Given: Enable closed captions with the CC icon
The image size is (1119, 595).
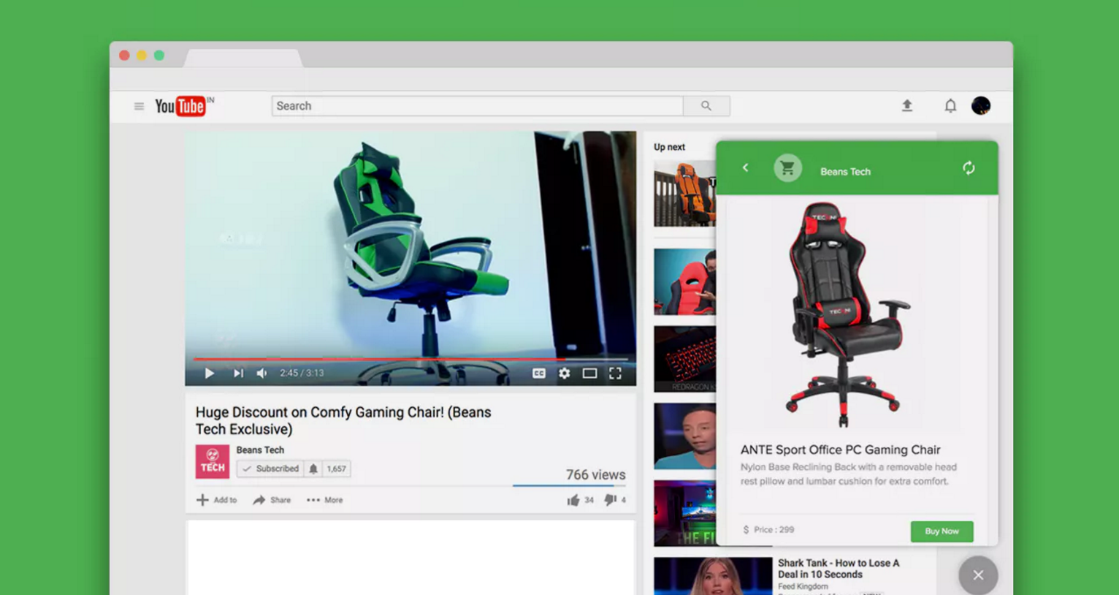Looking at the screenshot, I should click(x=540, y=373).
